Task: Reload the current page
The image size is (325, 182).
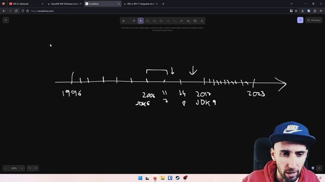Action: [16, 11]
